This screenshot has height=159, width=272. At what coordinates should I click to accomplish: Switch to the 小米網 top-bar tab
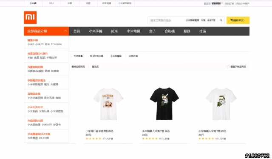pos(33,3)
